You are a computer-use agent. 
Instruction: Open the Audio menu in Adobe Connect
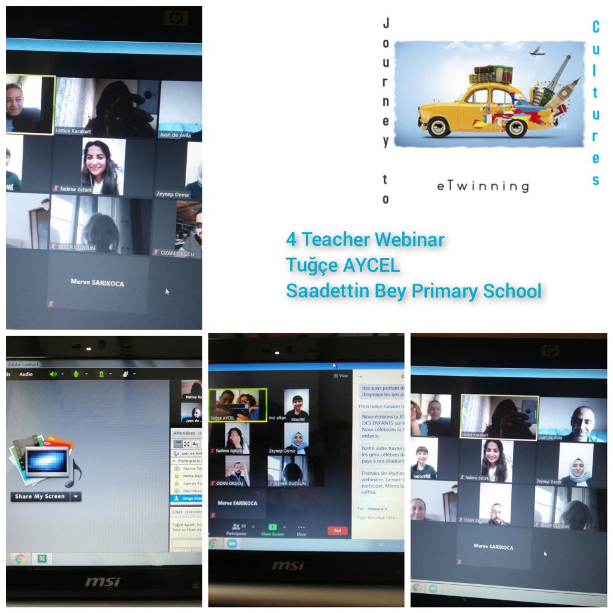26,374
